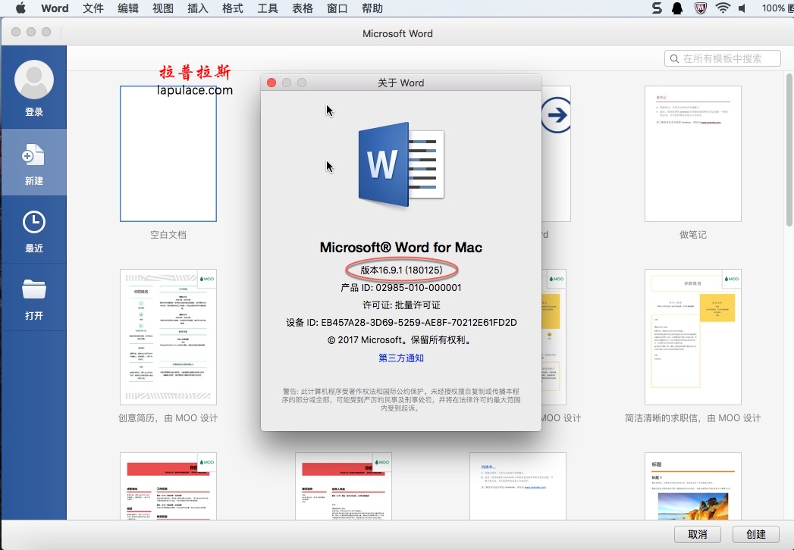Viewport: 794px width, 550px height.
Task: Open the 编辑 menu
Action: click(128, 8)
